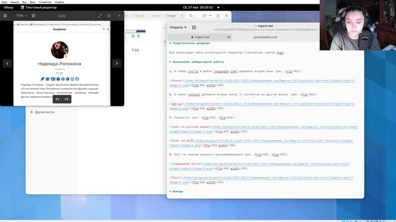Viewport: 396px width, 222px height.
Task: Go to the 'report' folder in path bar
Action: point(155,15)
